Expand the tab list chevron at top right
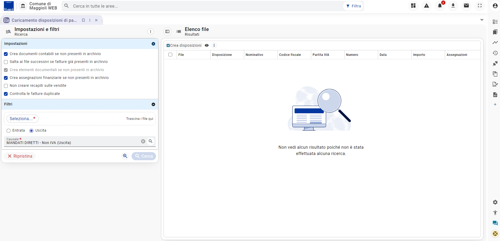The image size is (500, 241). tap(482, 20)
